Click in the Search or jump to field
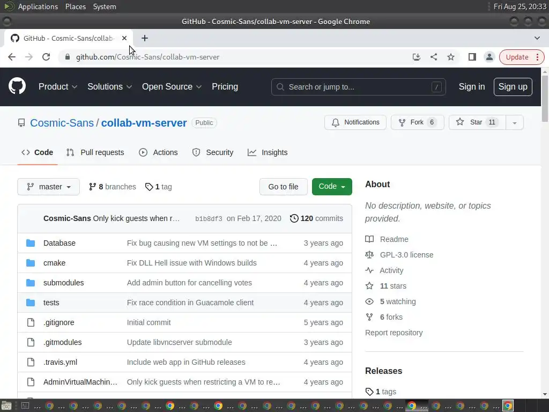The height and width of the screenshot is (412, 549). 358,87
